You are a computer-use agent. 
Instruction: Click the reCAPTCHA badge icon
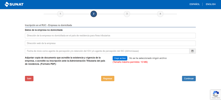(215, 95)
